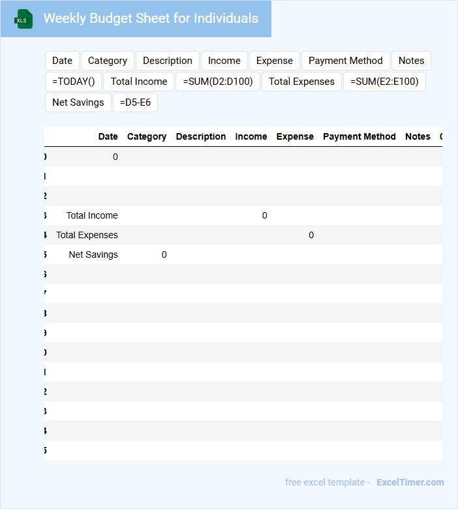Choose the Income tag chip
This screenshot has width=458, height=509.
224,61
